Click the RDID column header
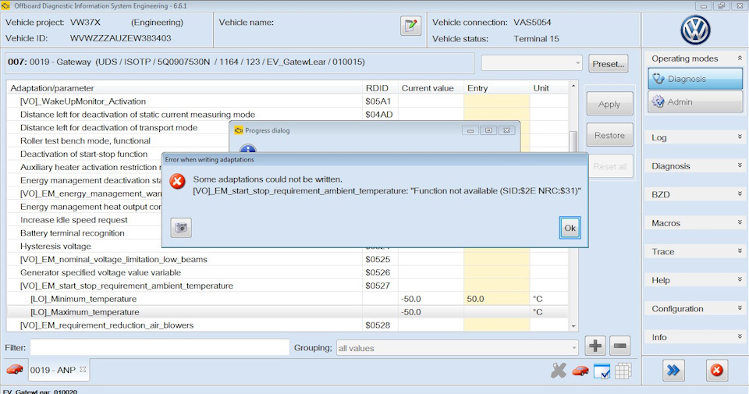This screenshot has width=749, height=394. (x=380, y=88)
